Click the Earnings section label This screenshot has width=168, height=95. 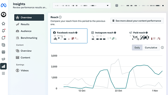point(20,65)
